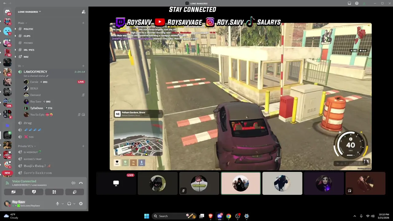393x221 pixels.
Task: Add a channel to Vc category
Action: 83,66
